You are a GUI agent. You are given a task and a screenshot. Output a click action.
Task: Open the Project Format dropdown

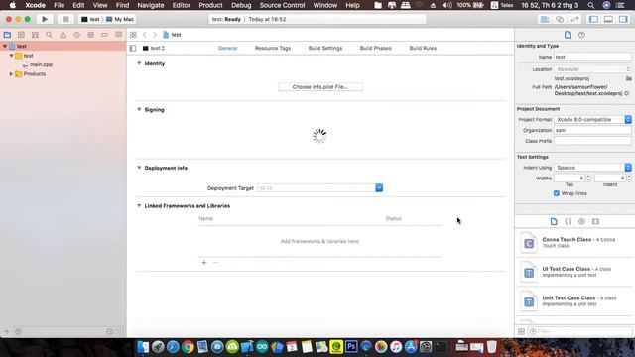[x=592, y=119]
